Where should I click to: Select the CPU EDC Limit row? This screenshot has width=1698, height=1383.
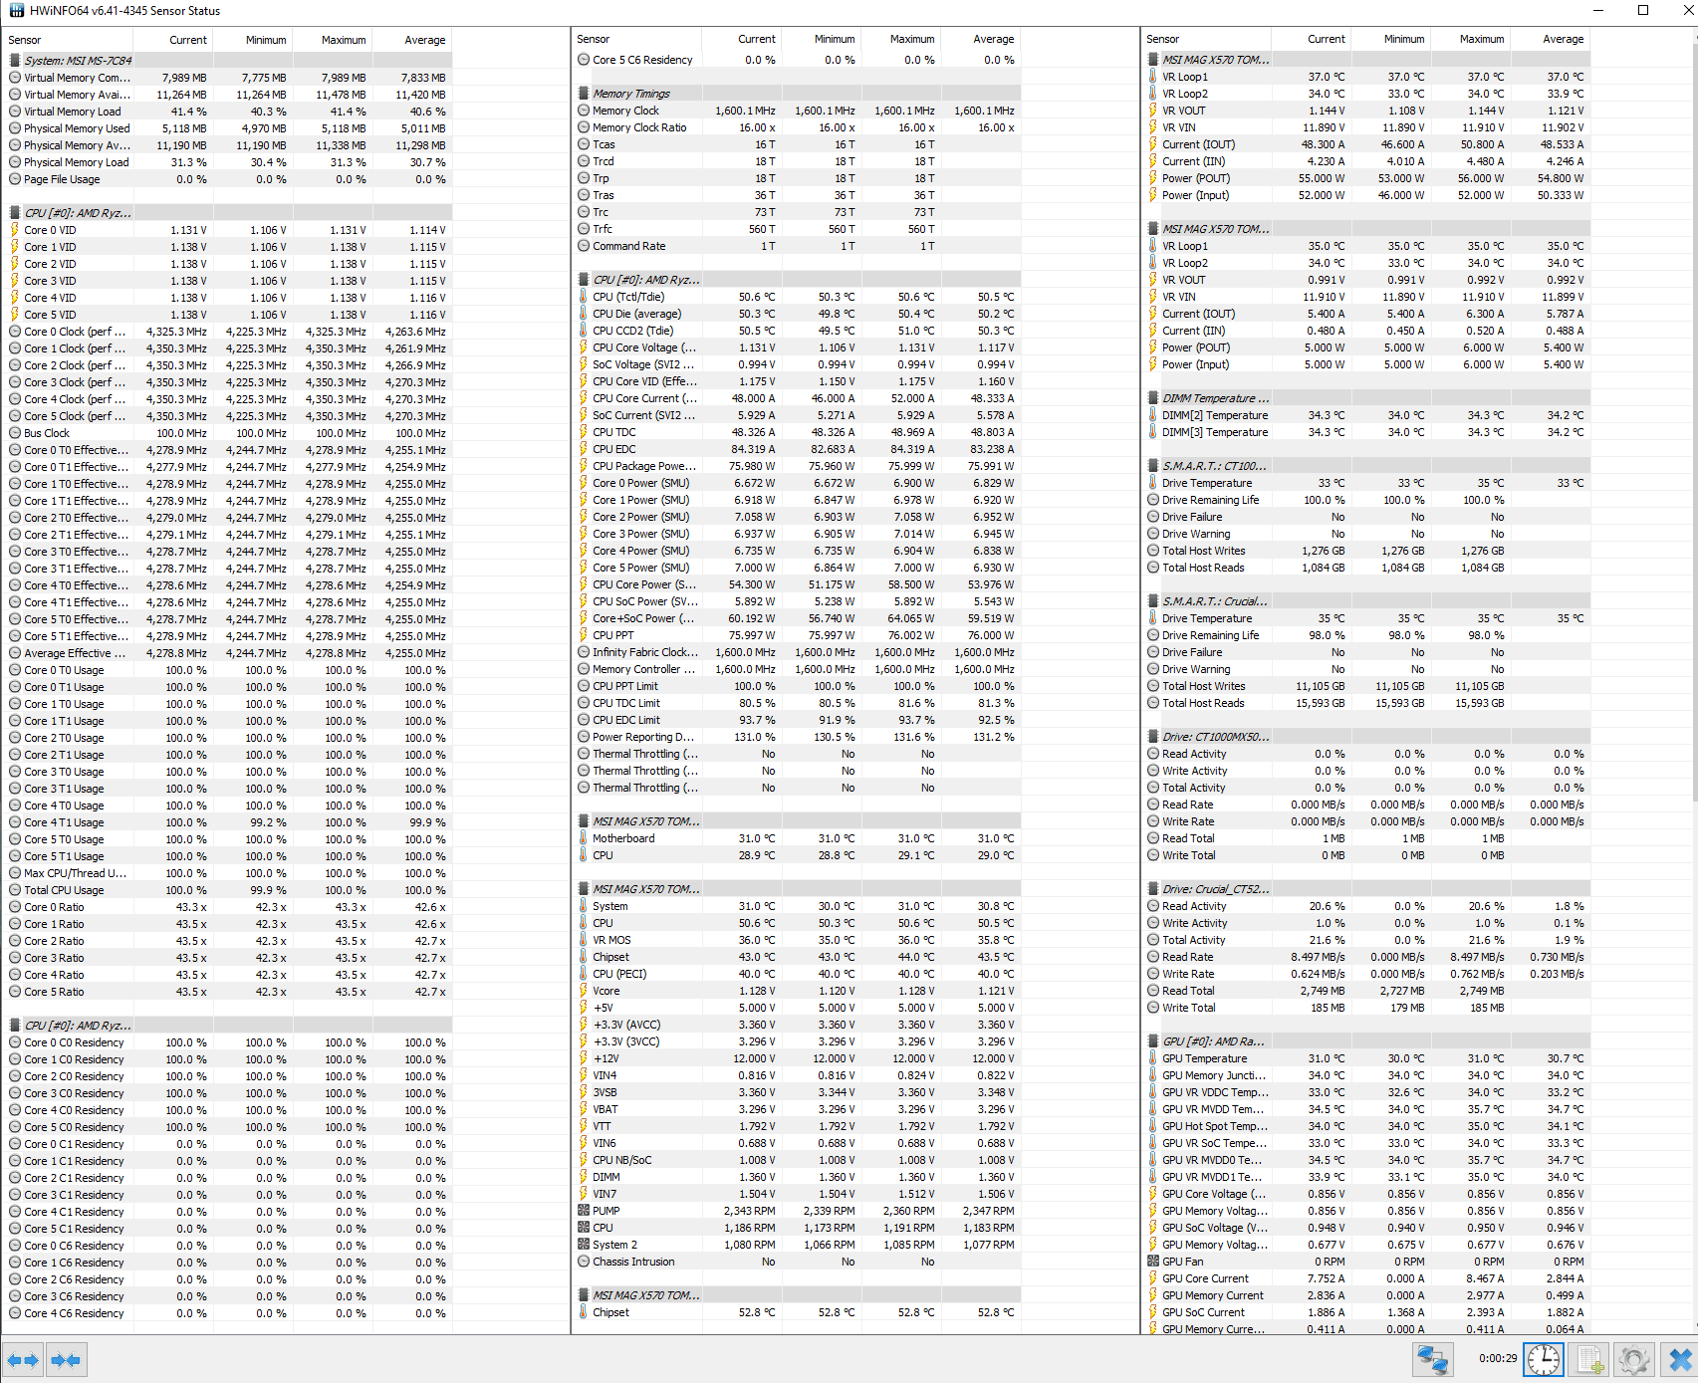pos(798,720)
